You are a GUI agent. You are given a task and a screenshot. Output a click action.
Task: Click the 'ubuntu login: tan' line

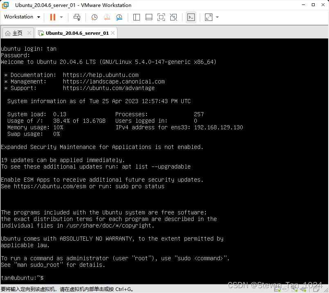(29, 49)
